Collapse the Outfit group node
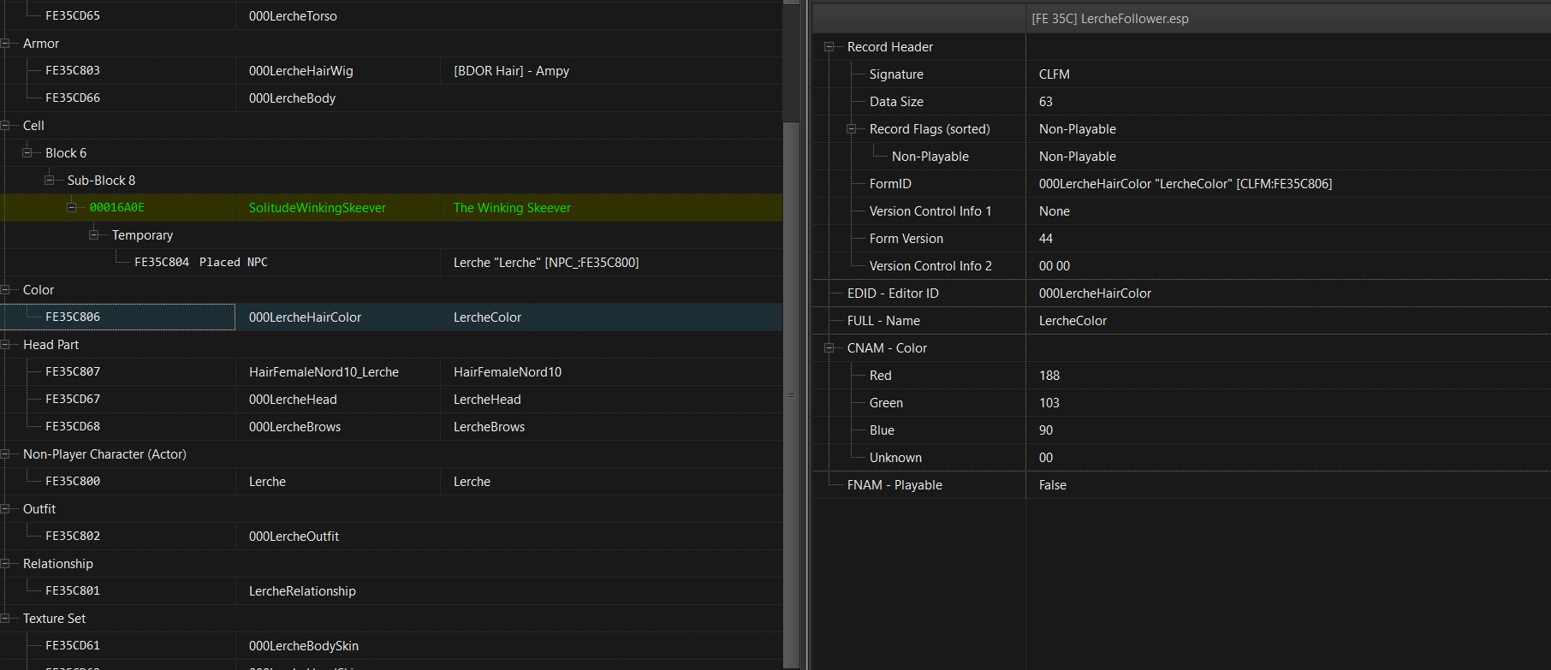 point(5,509)
